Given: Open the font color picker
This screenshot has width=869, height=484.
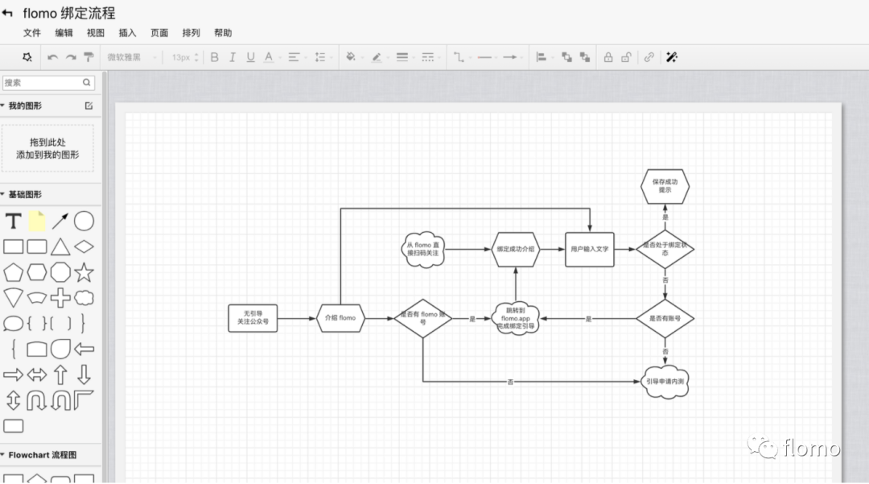Looking at the screenshot, I should pyautogui.click(x=271, y=57).
